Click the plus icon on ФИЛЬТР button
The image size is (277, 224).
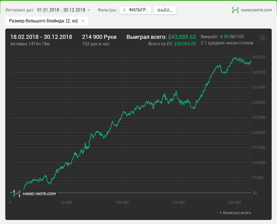[124, 10]
